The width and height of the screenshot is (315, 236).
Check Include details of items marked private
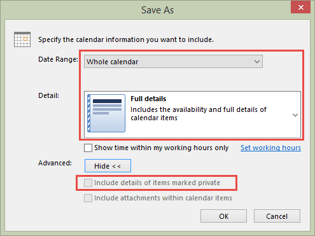pyautogui.click(x=88, y=183)
